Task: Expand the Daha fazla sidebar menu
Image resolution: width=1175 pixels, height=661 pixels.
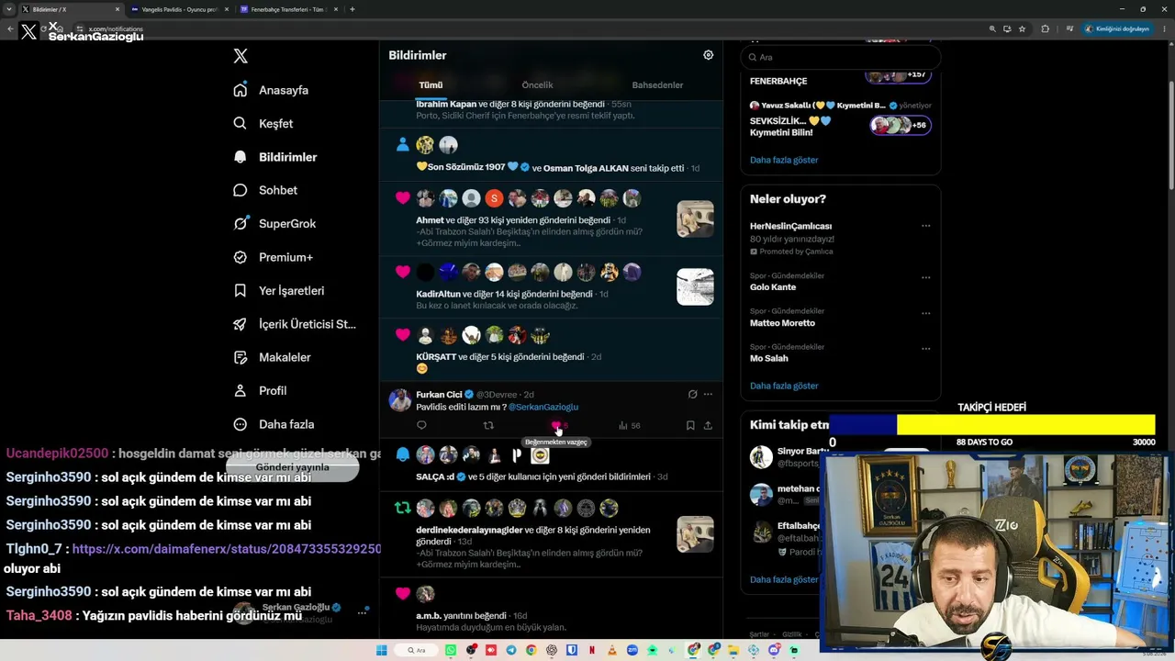Action: (x=274, y=424)
